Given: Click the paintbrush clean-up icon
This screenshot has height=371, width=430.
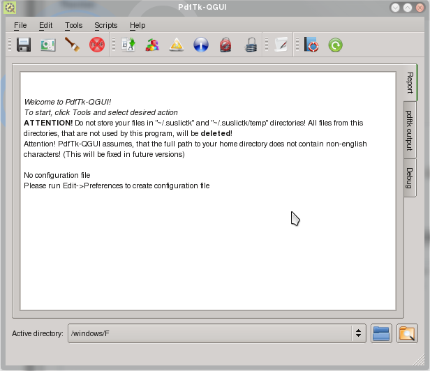Looking at the screenshot, I should (x=72, y=45).
